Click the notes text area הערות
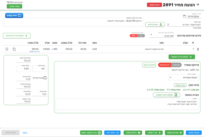The height and width of the screenshot is (137, 204). pyautogui.click(x=127, y=104)
